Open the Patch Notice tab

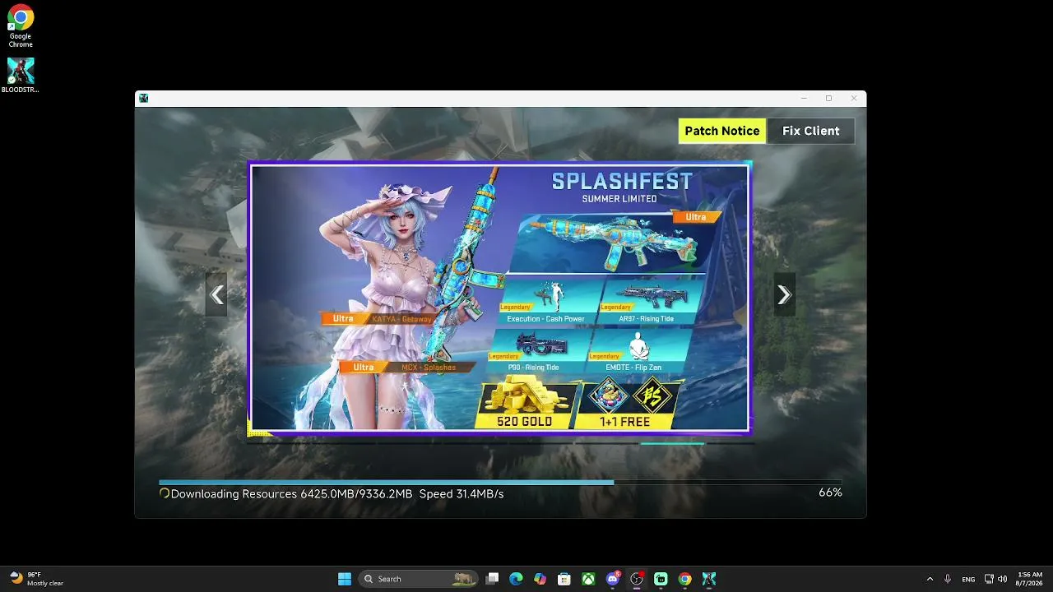(722, 131)
